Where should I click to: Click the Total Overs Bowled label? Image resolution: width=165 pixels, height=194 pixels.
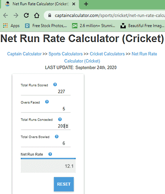pyautogui.click(x=35, y=137)
